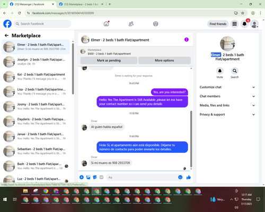
Task: Open more actions plus icon in composer
Action: point(82,177)
